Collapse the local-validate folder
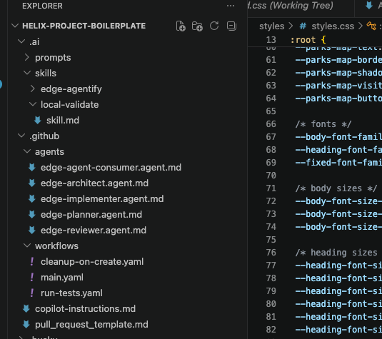 (33, 104)
